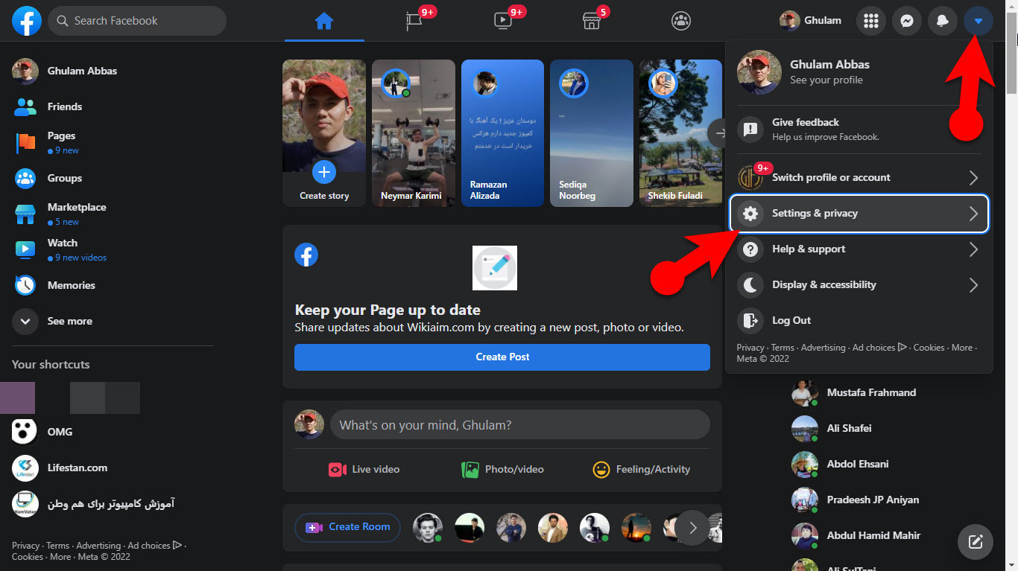
Task: Open Messenger from the top bar
Action: coord(906,21)
